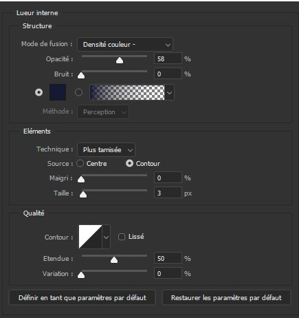Image resolution: width=299 pixels, height=318 pixels.
Task: Expand the gradient picker arrow
Action: [x=170, y=93]
